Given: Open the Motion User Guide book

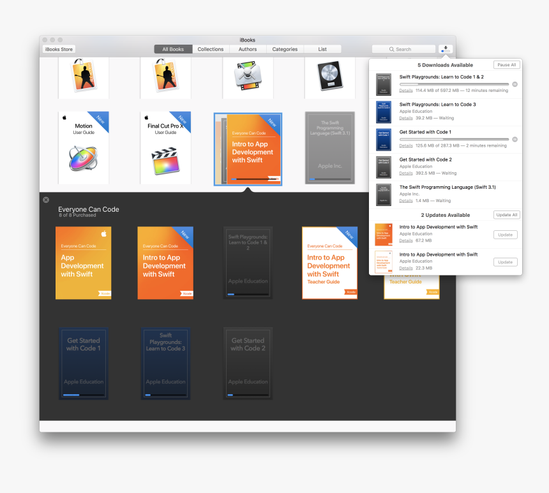Looking at the screenshot, I should (84, 148).
